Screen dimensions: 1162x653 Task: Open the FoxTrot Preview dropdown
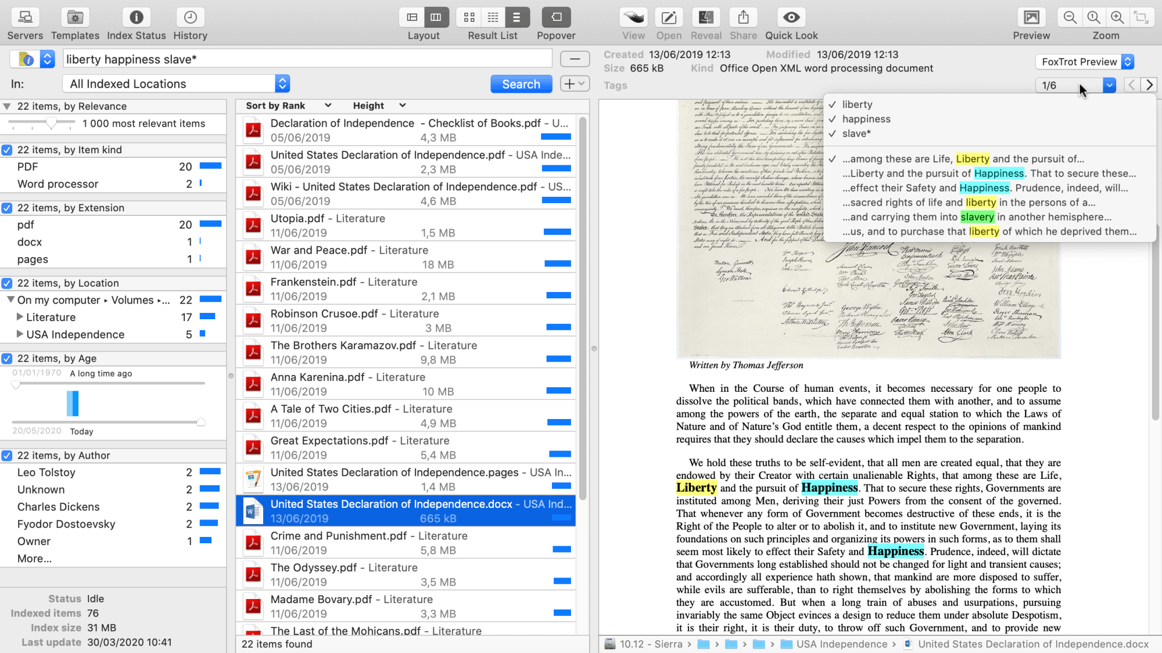pyautogui.click(x=1084, y=62)
